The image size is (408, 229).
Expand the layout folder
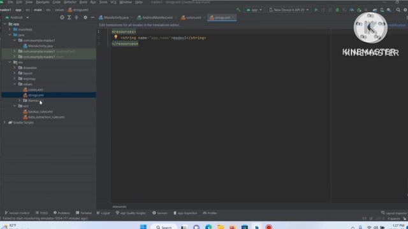tap(15, 73)
